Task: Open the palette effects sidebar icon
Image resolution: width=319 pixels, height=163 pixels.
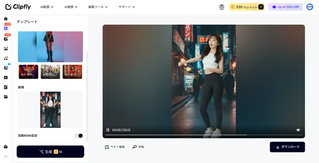Action: click(x=6, y=68)
